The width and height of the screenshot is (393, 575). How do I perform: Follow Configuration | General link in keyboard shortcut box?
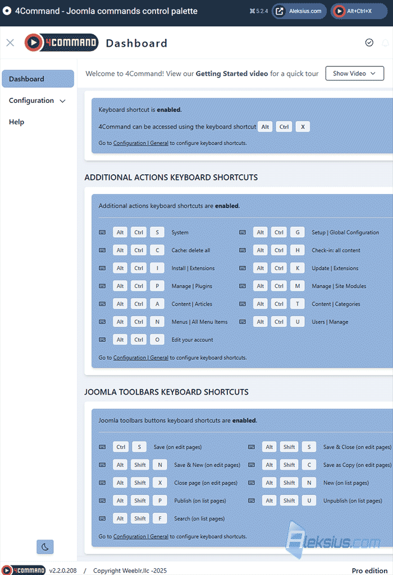pos(141,143)
